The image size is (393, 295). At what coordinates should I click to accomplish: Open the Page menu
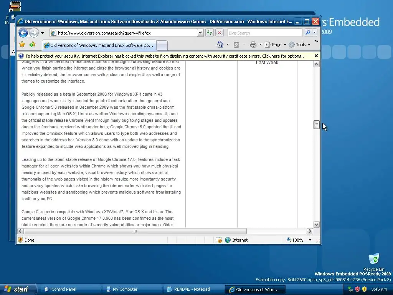276,45
